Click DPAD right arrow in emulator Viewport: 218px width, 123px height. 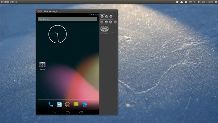108,29
